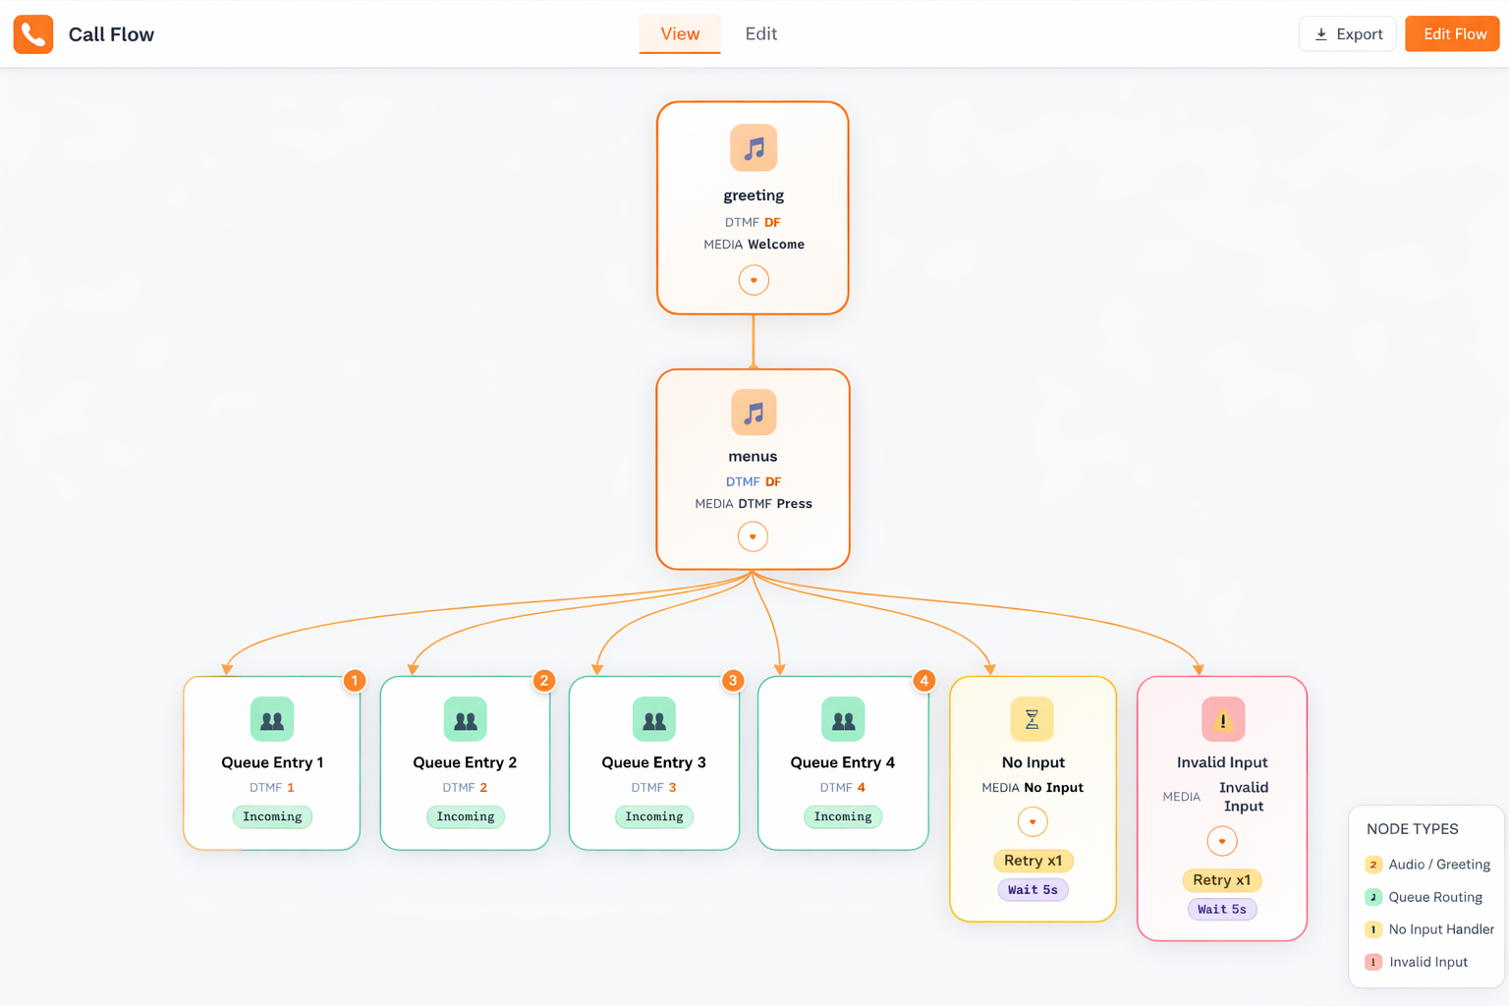Click the hourglass icon on No Input node
This screenshot has width=1509, height=1006.
[x=1033, y=719]
